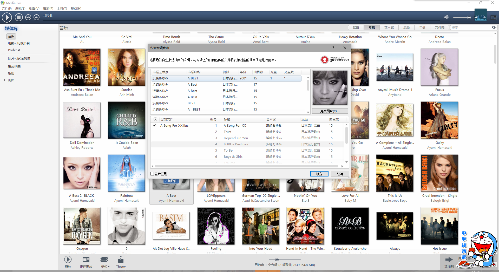499x272 pixels.
Task: Adjust the thumbnail size slider at bottom
Action: 277,260
